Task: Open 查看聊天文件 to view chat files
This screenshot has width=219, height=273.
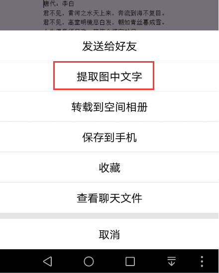Action: pyautogui.click(x=109, y=198)
